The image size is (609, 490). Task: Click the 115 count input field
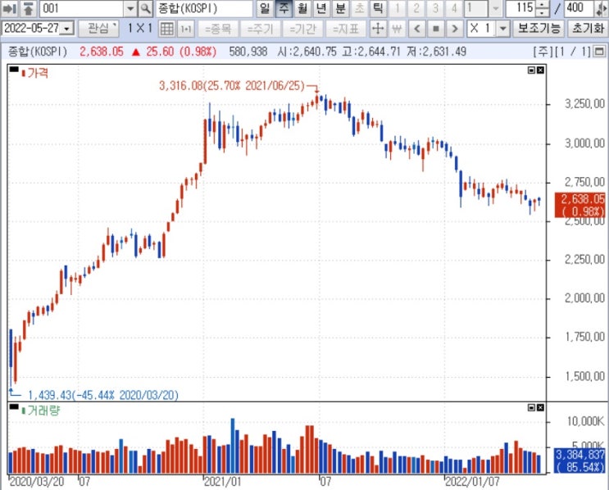pyautogui.click(x=520, y=8)
